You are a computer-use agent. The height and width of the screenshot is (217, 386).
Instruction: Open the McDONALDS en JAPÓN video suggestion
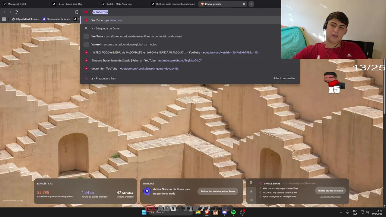pyautogui.click(x=190, y=52)
